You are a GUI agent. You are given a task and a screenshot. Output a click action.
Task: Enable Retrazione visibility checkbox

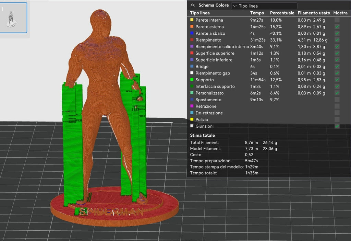[337, 106]
